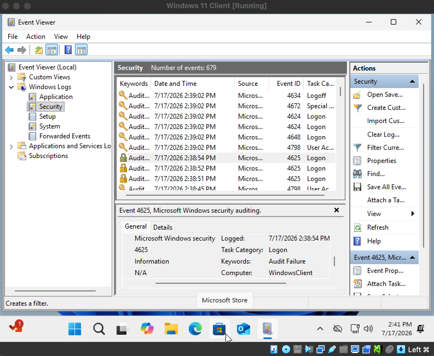
Task: Click Save All Events floppy icon
Action: tap(357, 187)
